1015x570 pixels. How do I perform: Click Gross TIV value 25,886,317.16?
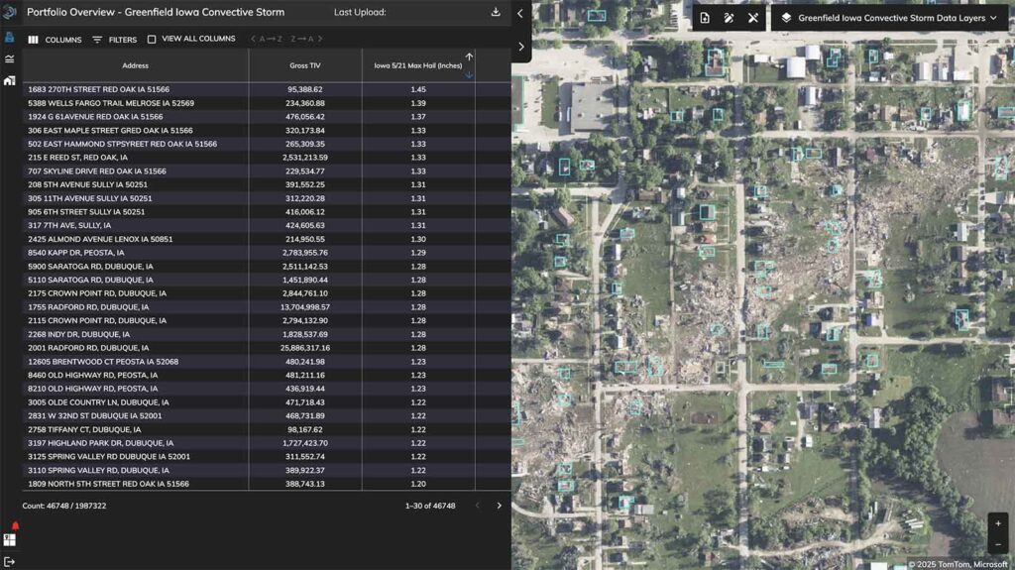[x=305, y=348]
